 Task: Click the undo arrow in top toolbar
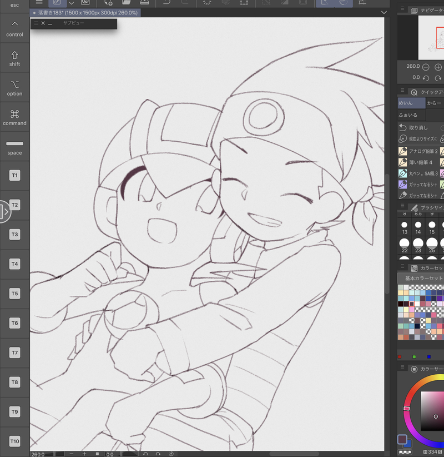(x=167, y=2)
